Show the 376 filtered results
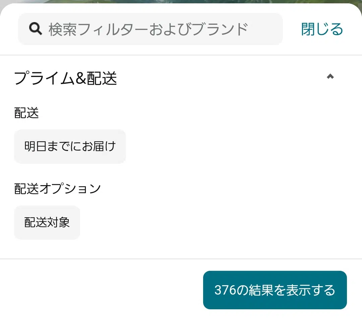Viewport: 362px width, 318px height. click(275, 290)
